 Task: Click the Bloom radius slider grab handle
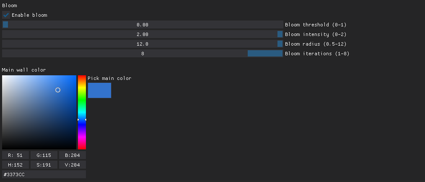pyautogui.click(x=280, y=44)
